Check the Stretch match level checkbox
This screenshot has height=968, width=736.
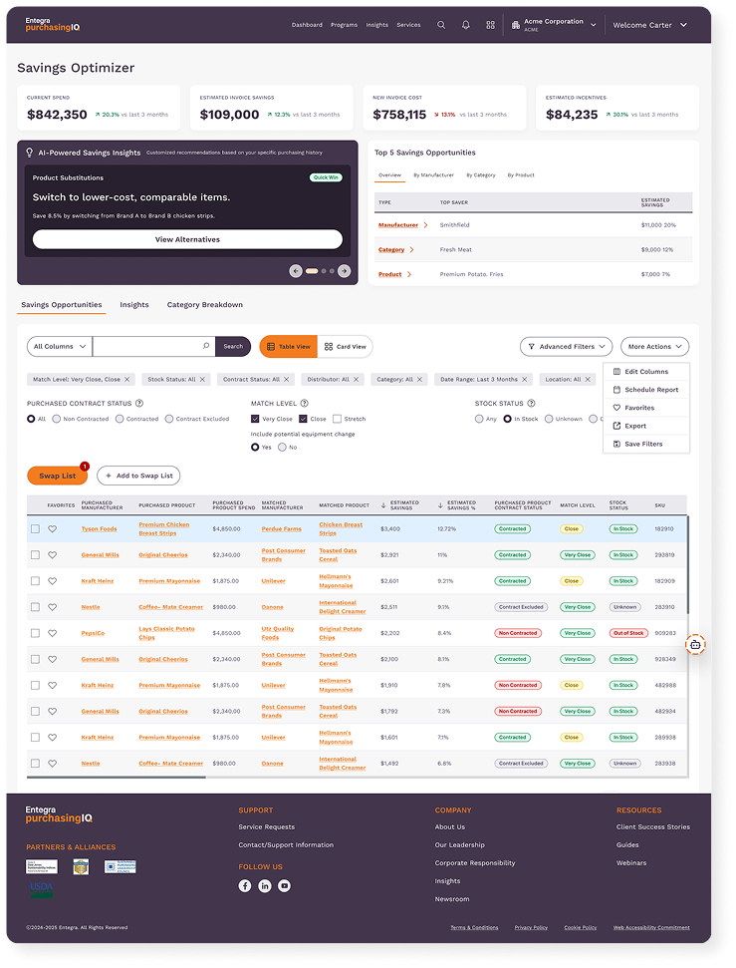coord(337,419)
